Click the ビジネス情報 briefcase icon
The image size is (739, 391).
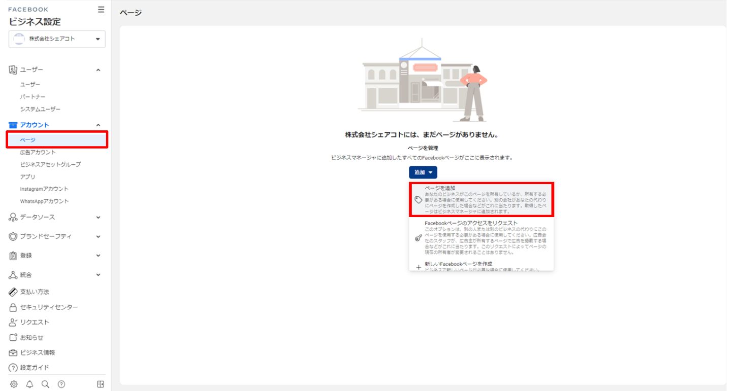click(x=13, y=352)
